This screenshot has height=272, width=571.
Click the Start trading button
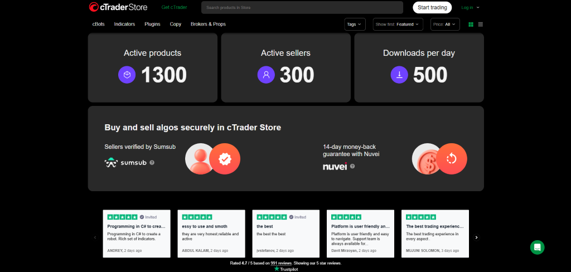pyautogui.click(x=432, y=7)
